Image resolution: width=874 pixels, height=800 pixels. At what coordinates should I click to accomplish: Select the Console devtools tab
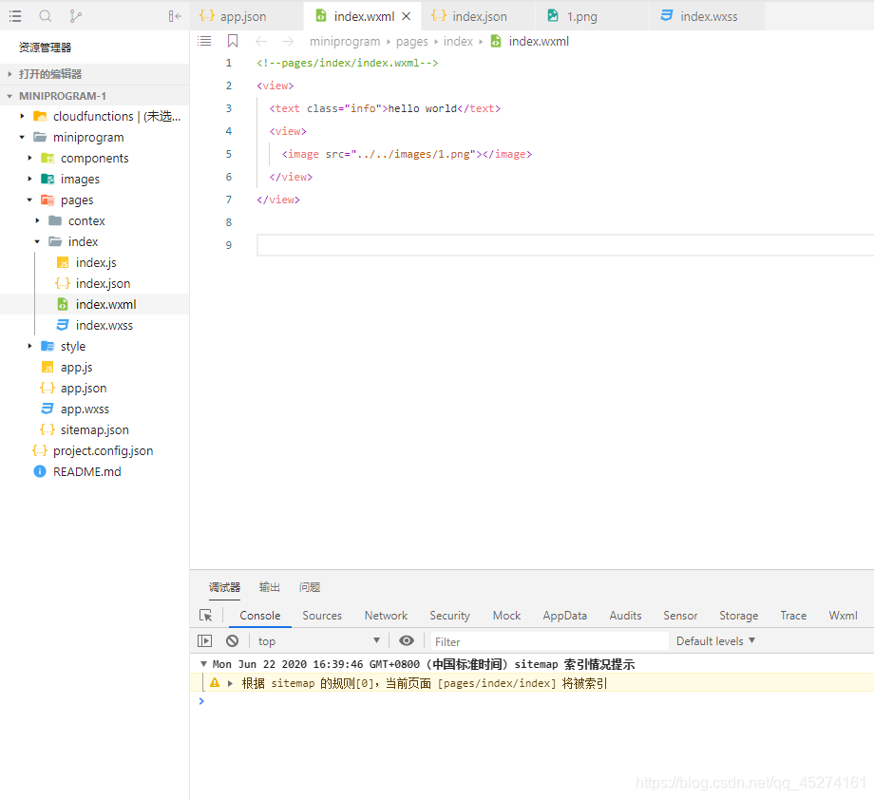pyautogui.click(x=260, y=616)
